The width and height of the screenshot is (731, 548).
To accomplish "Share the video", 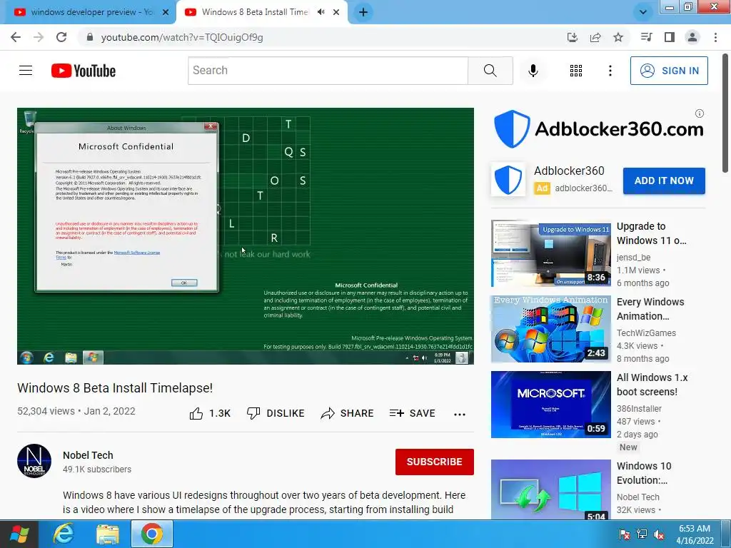I will pyautogui.click(x=348, y=413).
